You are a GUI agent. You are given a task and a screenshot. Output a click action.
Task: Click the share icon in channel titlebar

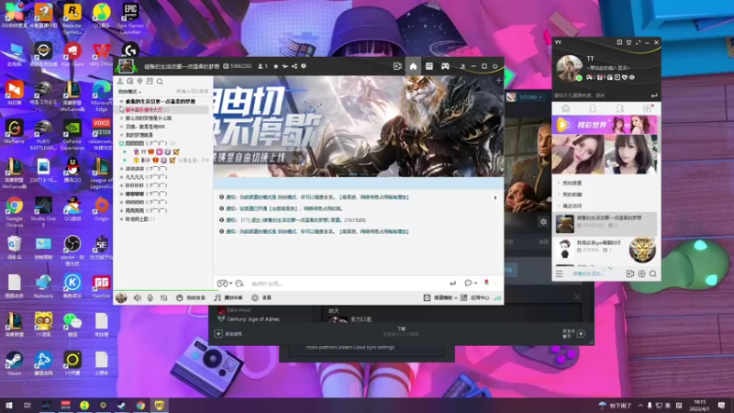click(294, 66)
